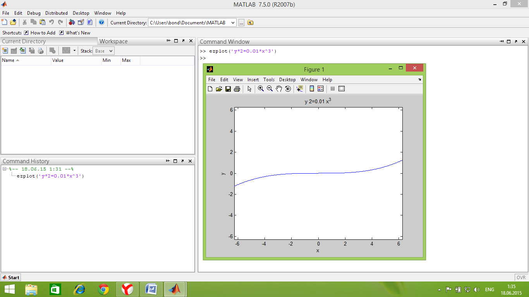Insert a legend in the figure

point(320,89)
